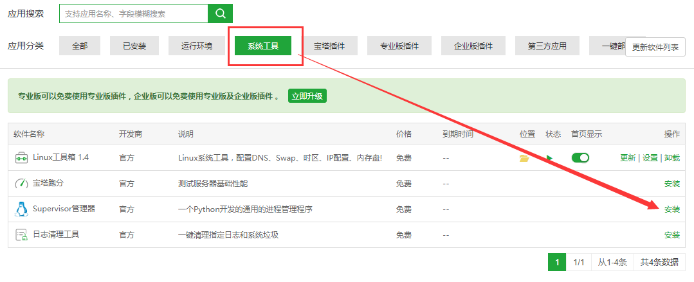Image resolution: width=694 pixels, height=282 pixels.
Task: Click the 操作 column header
Action: tap(672, 134)
